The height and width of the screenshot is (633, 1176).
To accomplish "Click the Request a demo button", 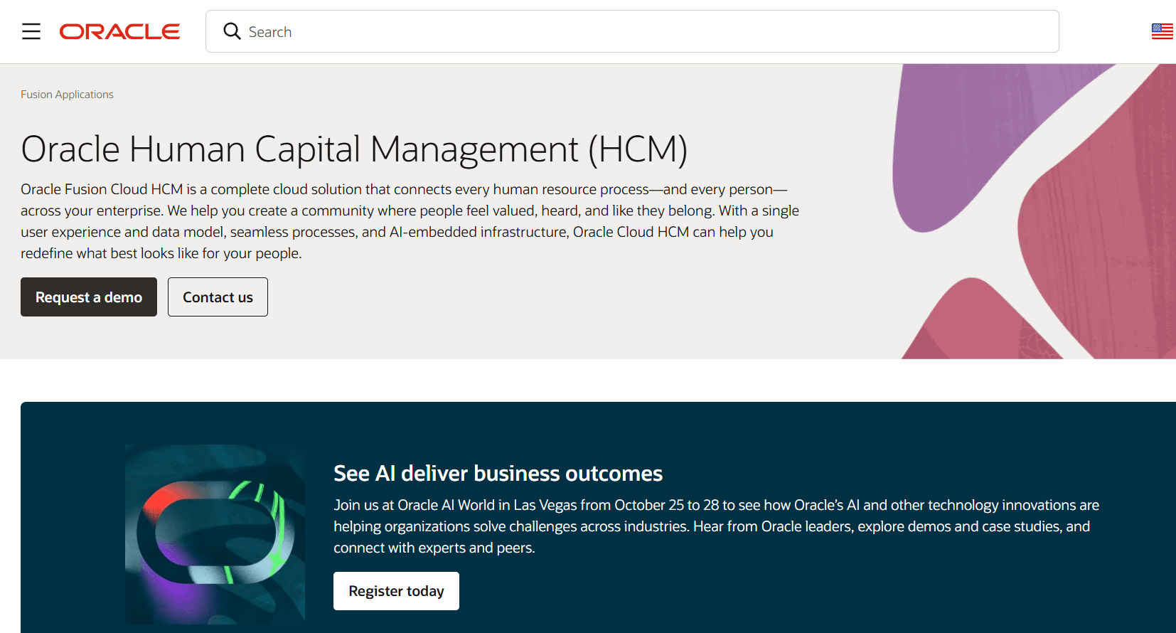I will tap(89, 297).
